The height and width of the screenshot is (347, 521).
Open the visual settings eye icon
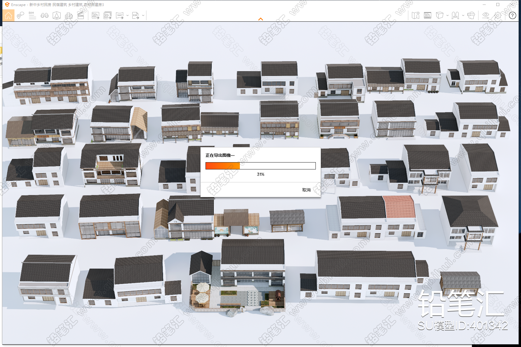pyautogui.click(x=486, y=15)
